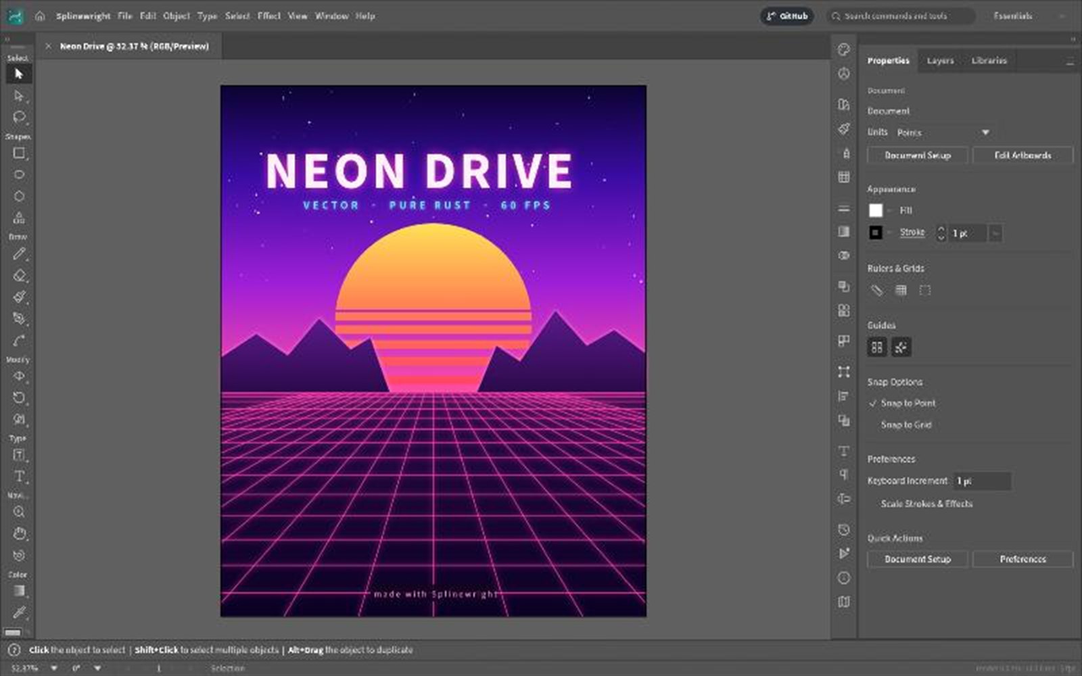Image resolution: width=1082 pixels, height=676 pixels.
Task: Select the Gradient tool under Color
Action: point(19,591)
